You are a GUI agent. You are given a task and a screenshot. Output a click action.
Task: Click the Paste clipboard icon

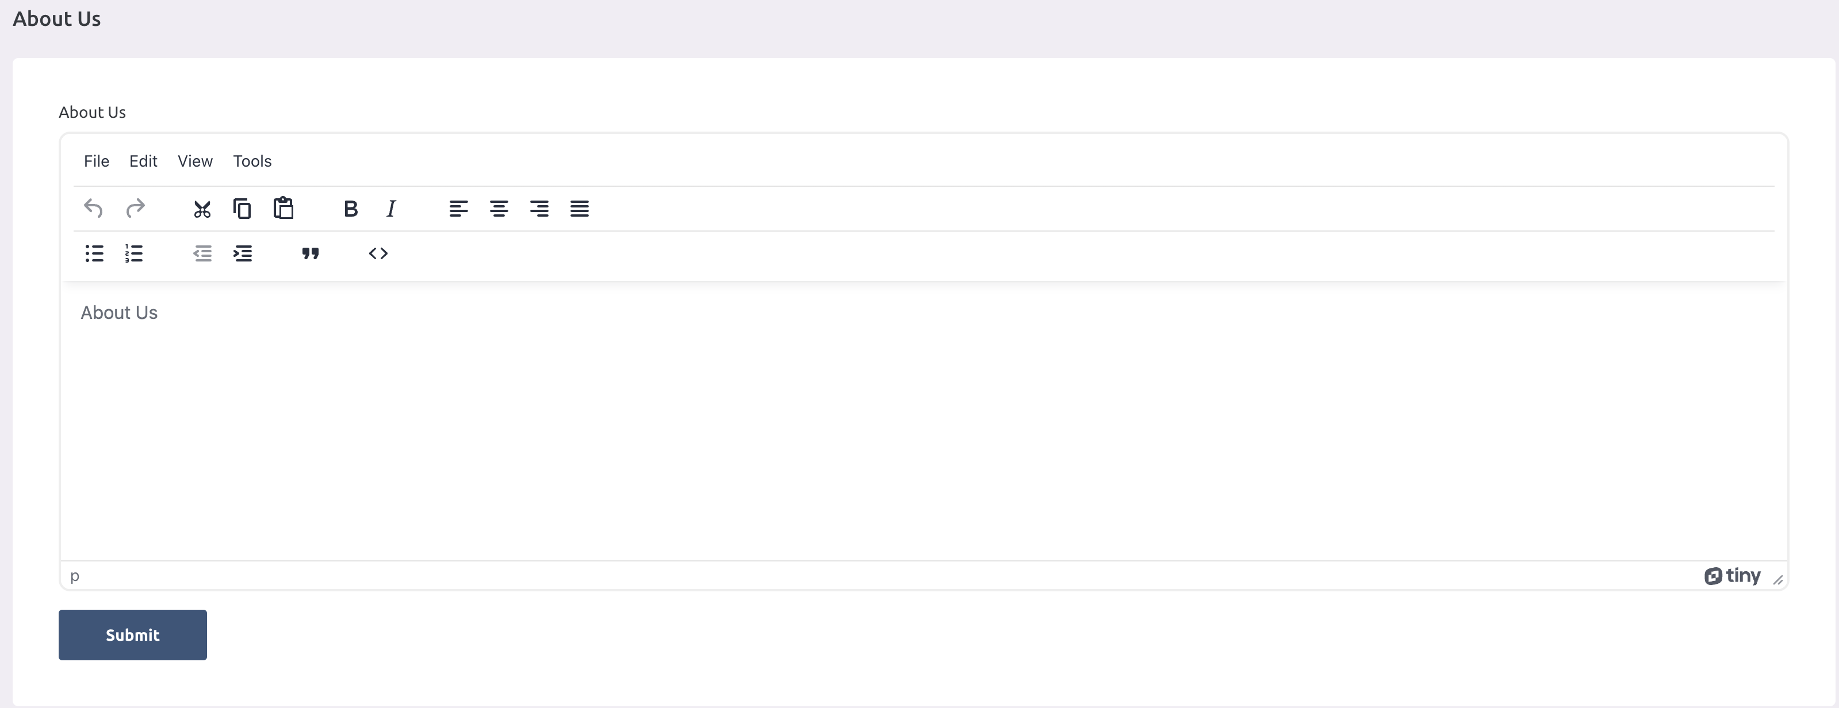pos(283,209)
